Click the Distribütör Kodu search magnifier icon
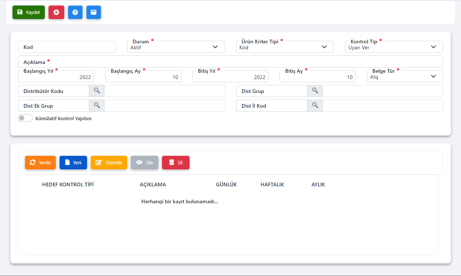The image size is (461, 276). click(x=97, y=91)
